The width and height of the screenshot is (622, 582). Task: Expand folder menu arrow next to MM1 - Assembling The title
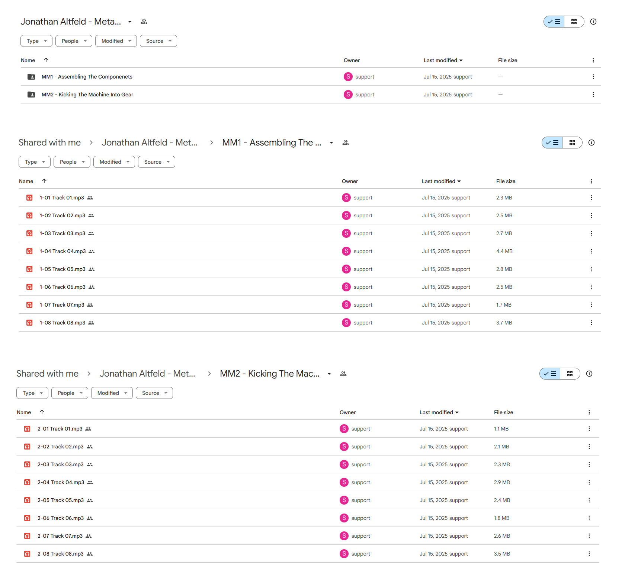pos(331,143)
